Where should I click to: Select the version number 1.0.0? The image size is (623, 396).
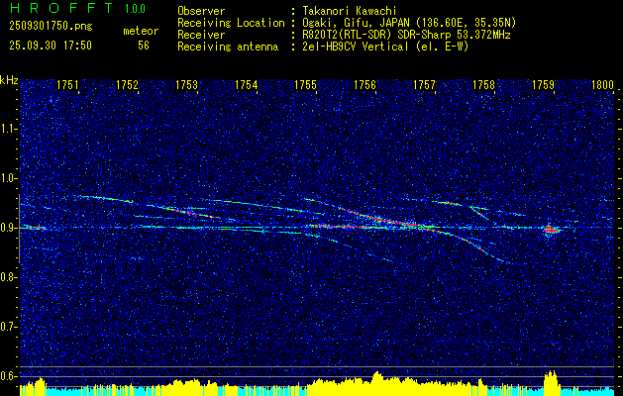click(x=135, y=9)
